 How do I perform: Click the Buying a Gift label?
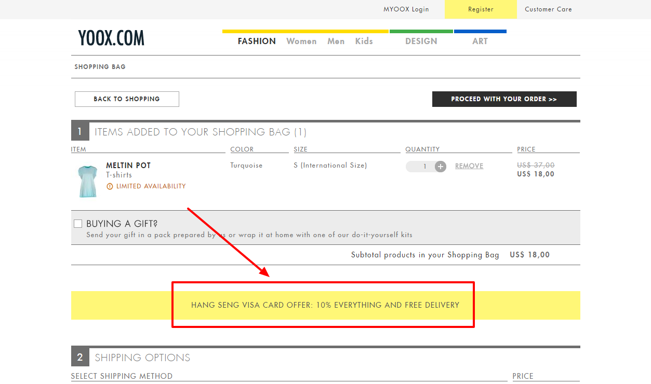[x=122, y=224]
